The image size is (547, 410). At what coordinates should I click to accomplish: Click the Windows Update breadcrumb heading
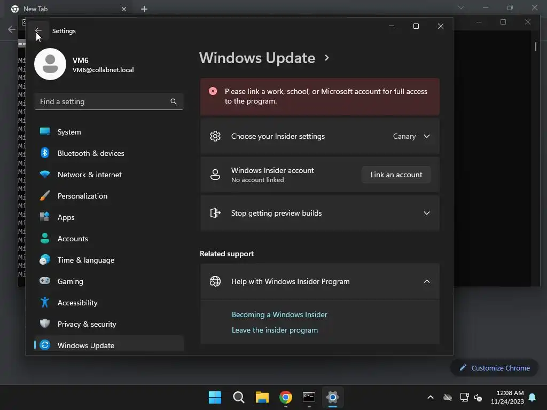pos(257,58)
